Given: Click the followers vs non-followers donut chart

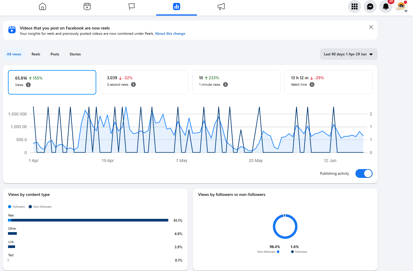Looking at the screenshot, I should pos(285,226).
